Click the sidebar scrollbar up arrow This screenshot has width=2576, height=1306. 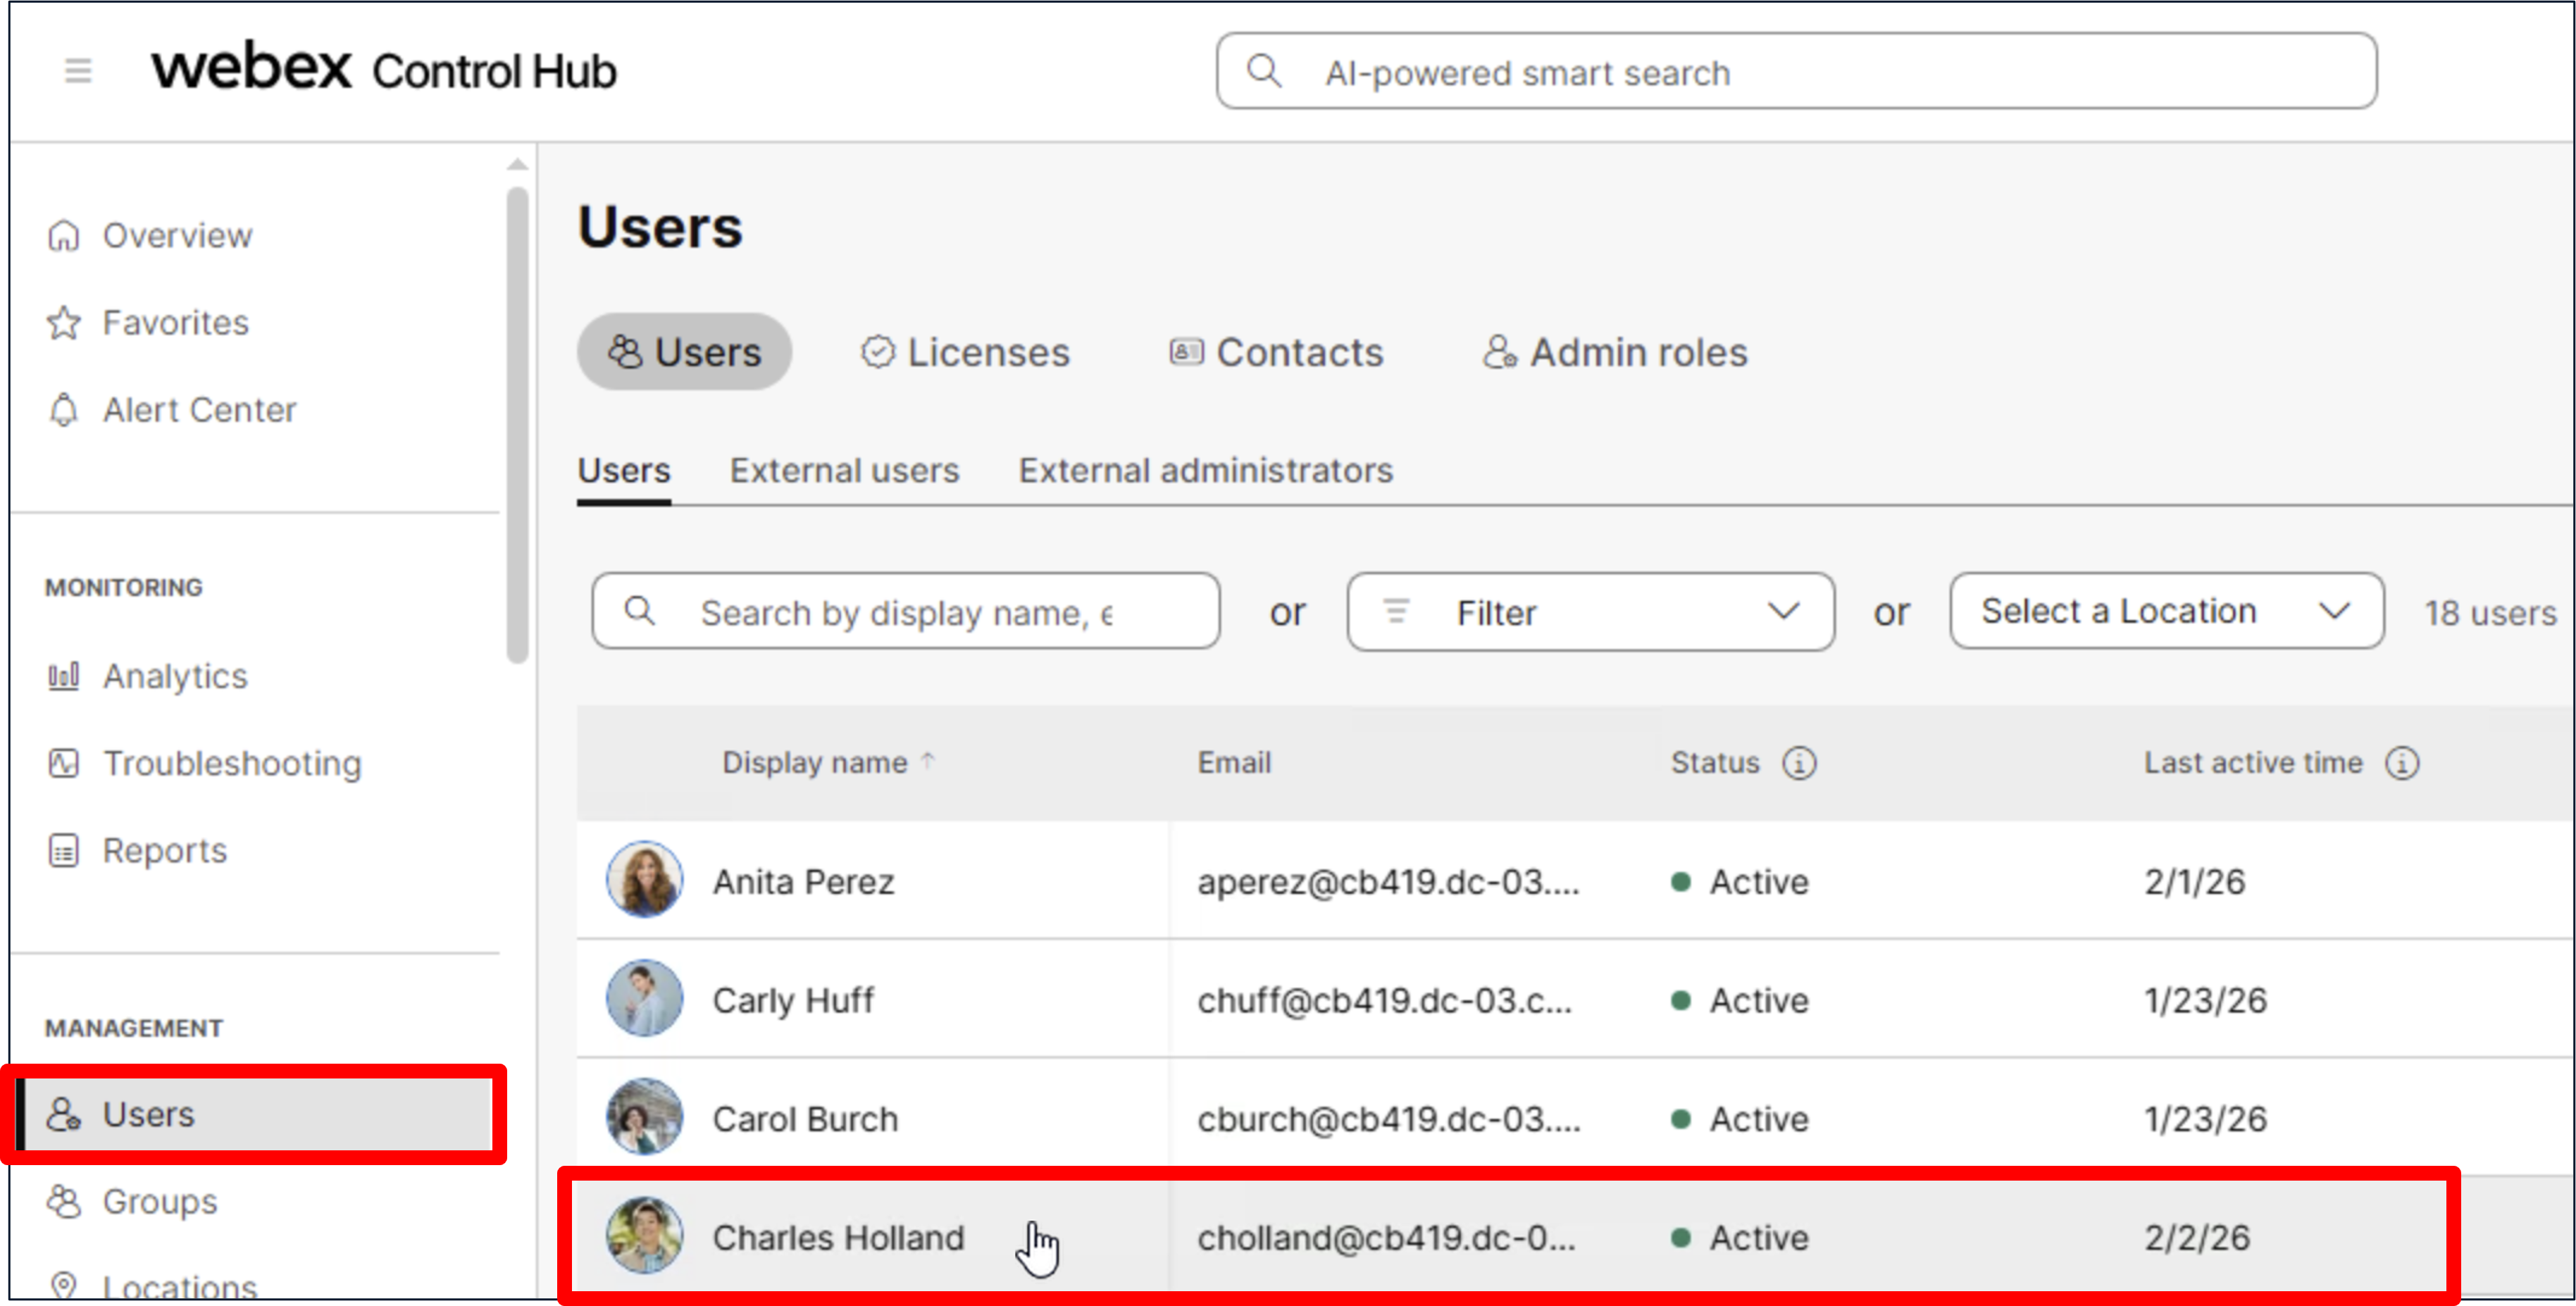(517, 164)
